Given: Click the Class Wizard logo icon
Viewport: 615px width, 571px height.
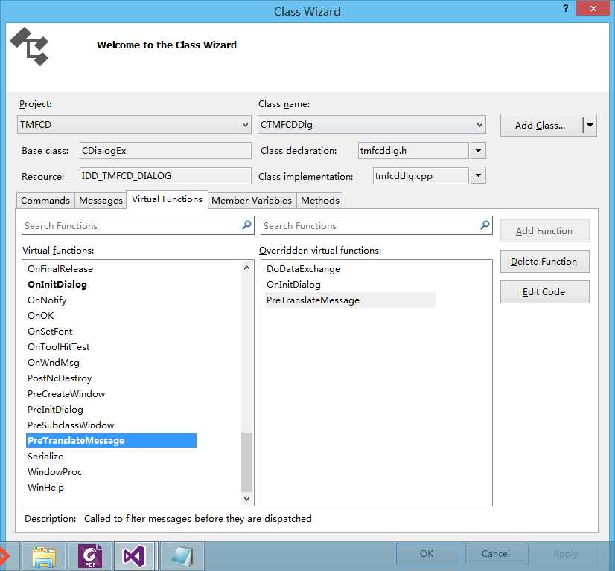Looking at the screenshot, I should (30, 46).
